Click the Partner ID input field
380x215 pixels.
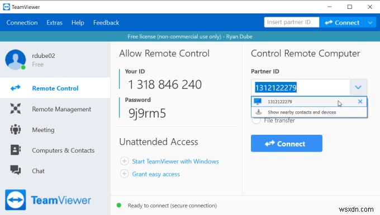[301, 87]
